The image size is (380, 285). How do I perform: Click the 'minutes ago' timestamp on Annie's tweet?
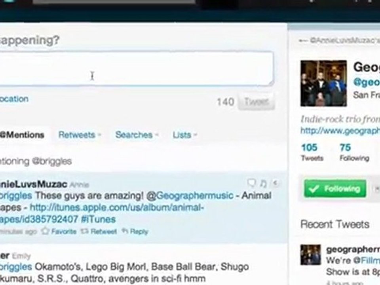point(18,232)
